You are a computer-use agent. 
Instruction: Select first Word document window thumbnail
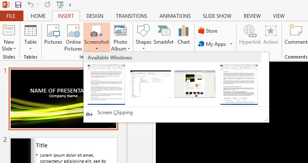pos(106,84)
